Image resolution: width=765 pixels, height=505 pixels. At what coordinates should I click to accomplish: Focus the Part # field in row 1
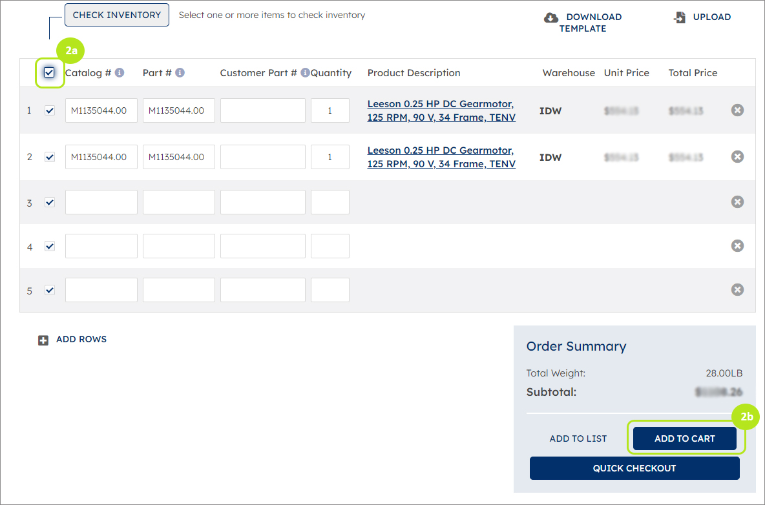178,110
